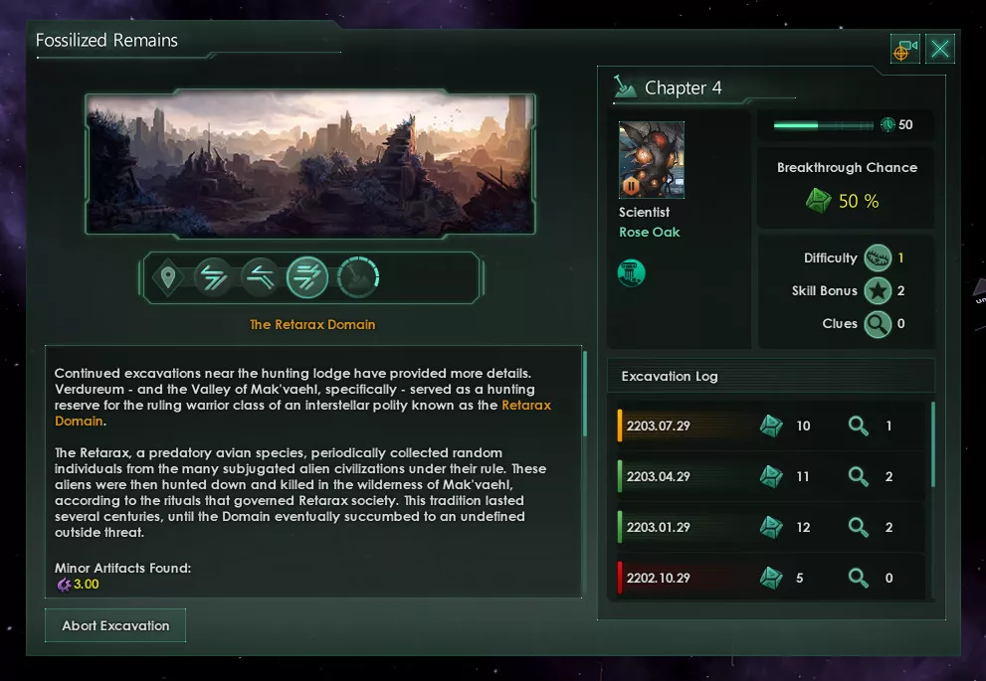Click the Skill Bonus star icon

click(x=878, y=291)
